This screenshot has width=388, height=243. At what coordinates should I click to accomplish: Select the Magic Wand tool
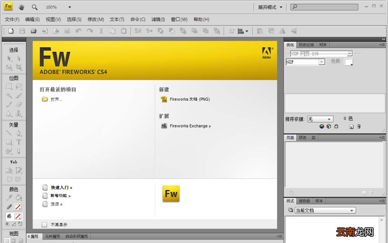(x=9, y=95)
